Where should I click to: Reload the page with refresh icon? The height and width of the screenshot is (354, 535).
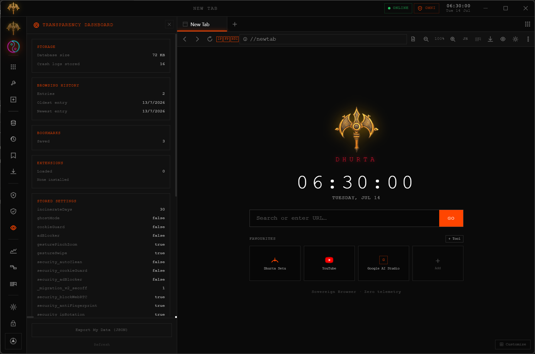pos(210,39)
